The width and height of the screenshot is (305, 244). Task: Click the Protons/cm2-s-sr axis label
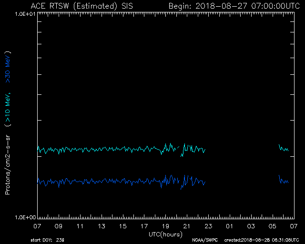pyautogui.click(x=8, y=163)
